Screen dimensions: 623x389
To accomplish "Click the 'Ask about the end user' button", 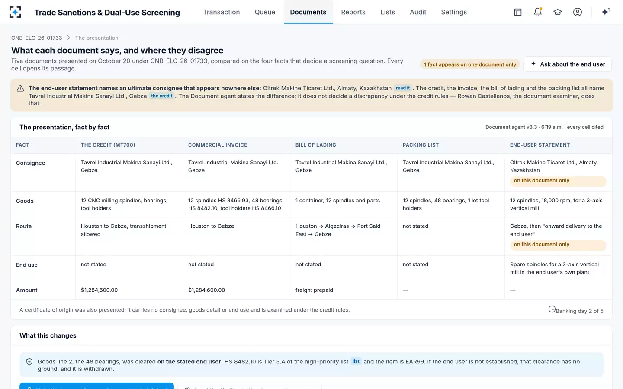I will point(568,64).
